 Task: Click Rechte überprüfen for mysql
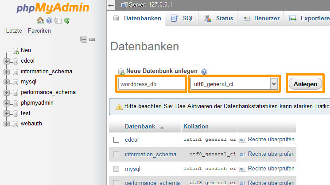[271, 168]
